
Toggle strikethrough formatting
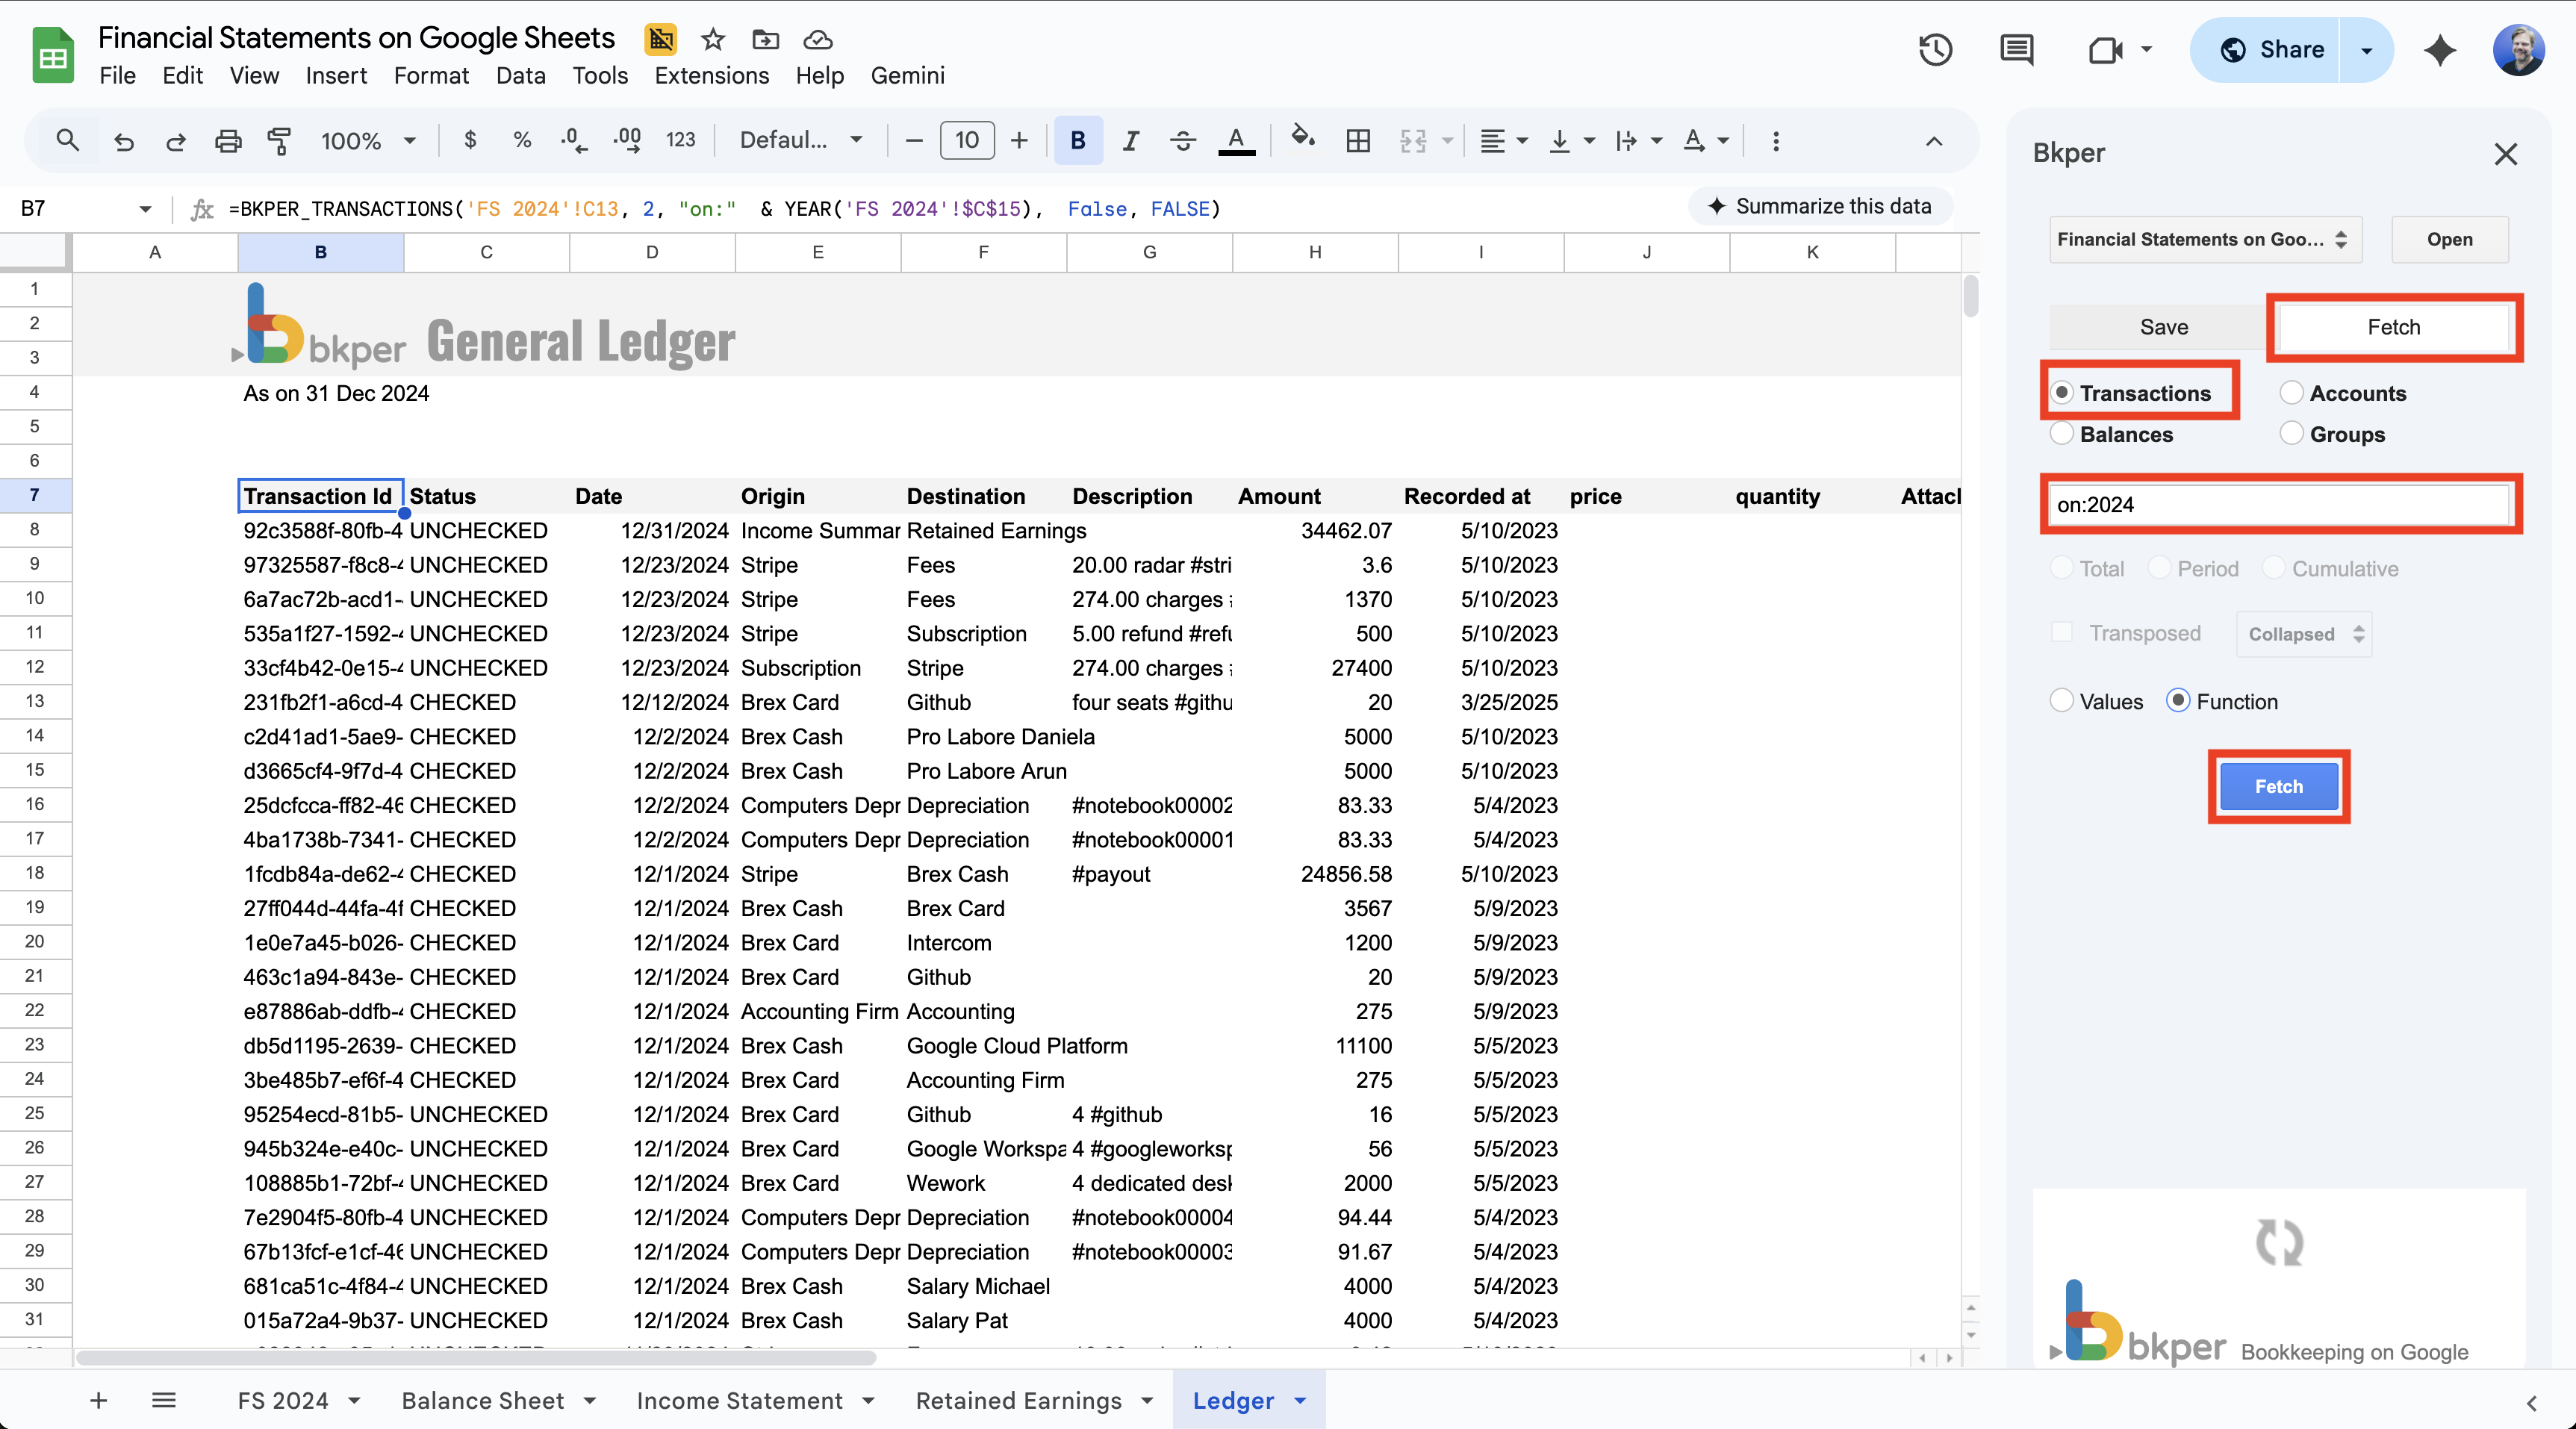point(1182,140)
